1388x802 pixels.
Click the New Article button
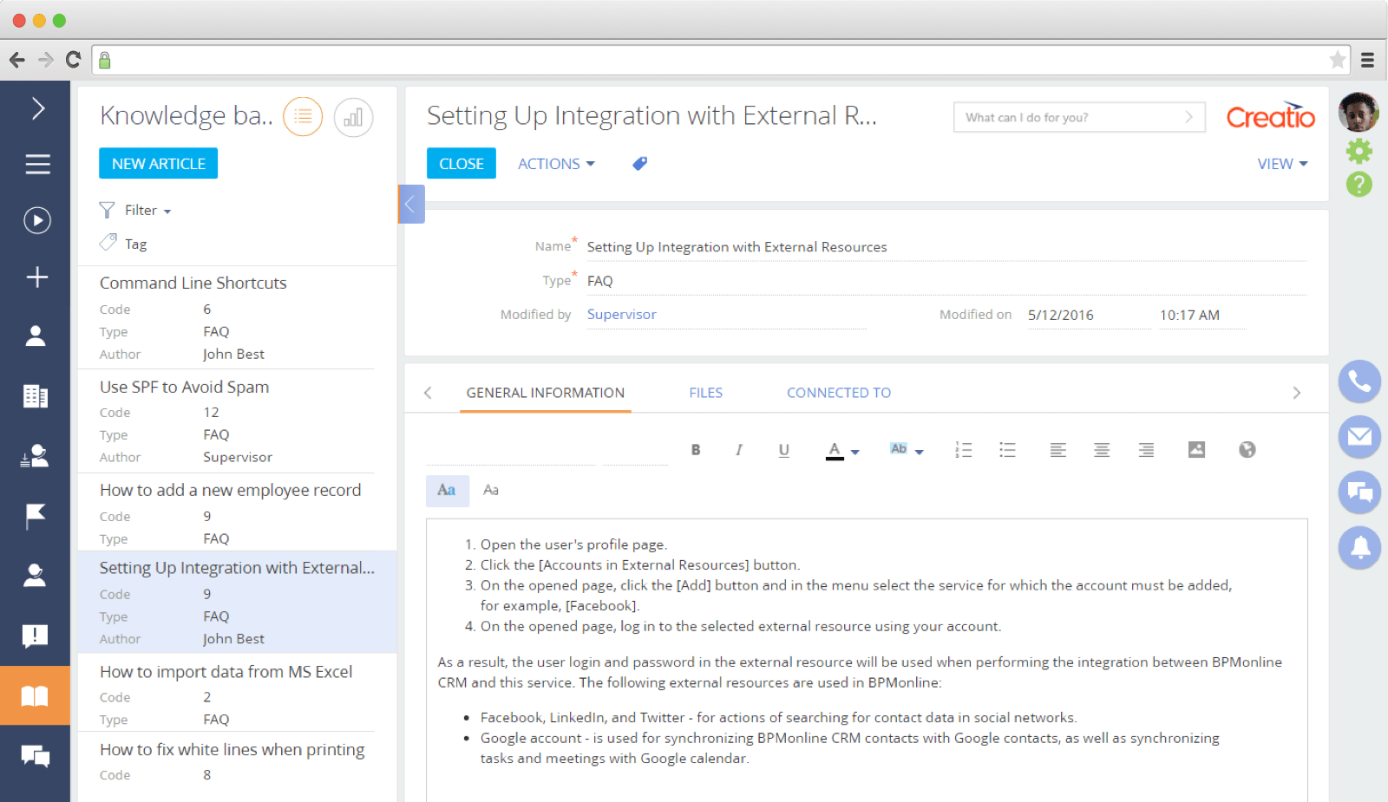click(158, 163)
